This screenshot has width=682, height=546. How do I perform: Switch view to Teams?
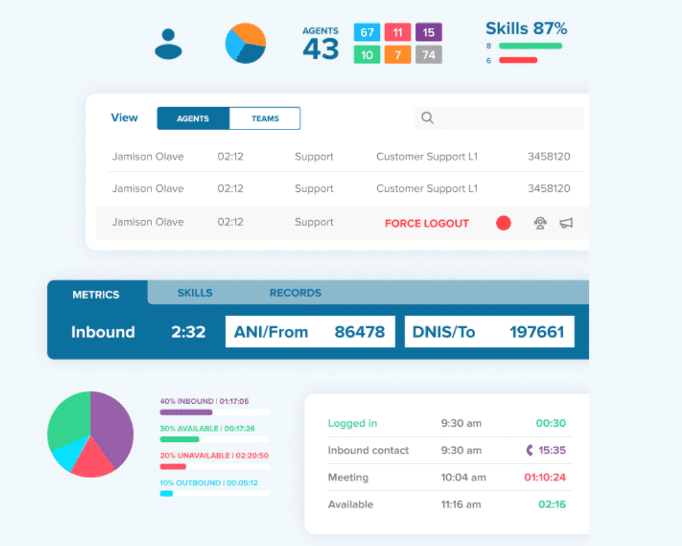(265, 119)
